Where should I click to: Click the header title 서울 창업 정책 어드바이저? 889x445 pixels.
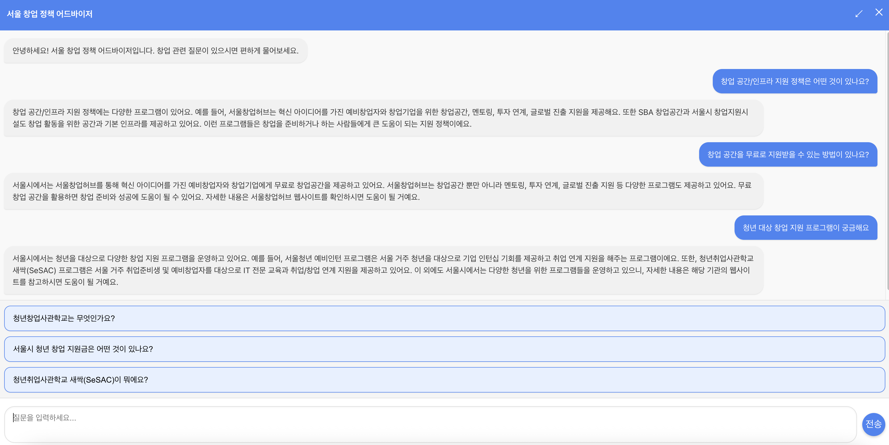click(50, 14)
